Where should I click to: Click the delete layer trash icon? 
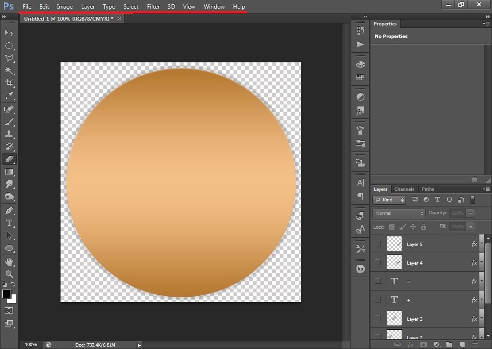(x=475, y=345)
